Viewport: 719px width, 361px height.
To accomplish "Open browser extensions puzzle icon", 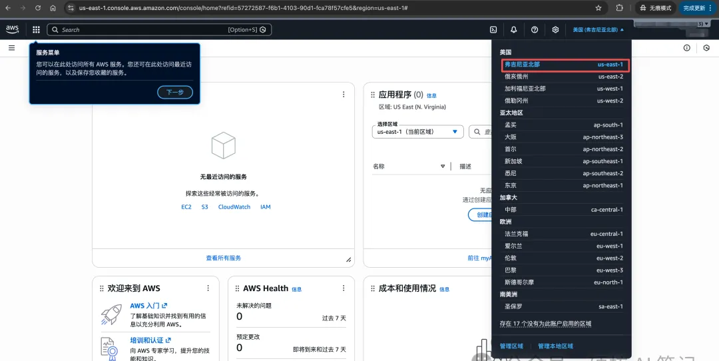I will (x=620, y=8).
